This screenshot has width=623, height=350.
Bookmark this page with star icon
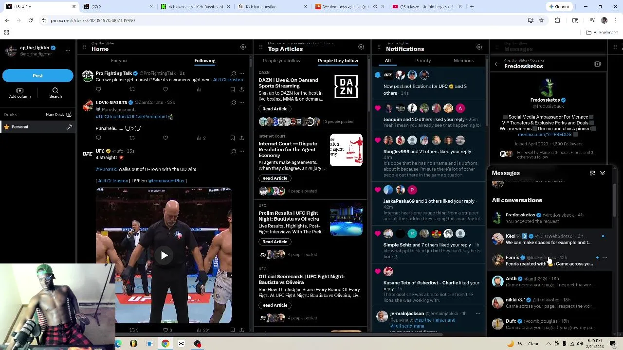click(541, 20)
